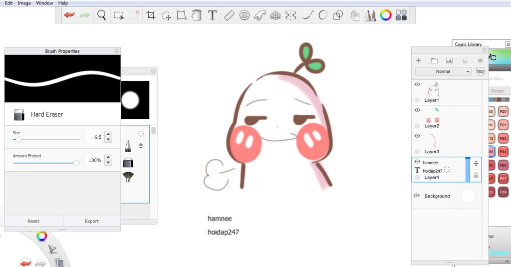Open the Perspective guides tool
Image resolution: width=511 pixels, height=267 pixels.
pyautogui.click(x=275, y=15)
